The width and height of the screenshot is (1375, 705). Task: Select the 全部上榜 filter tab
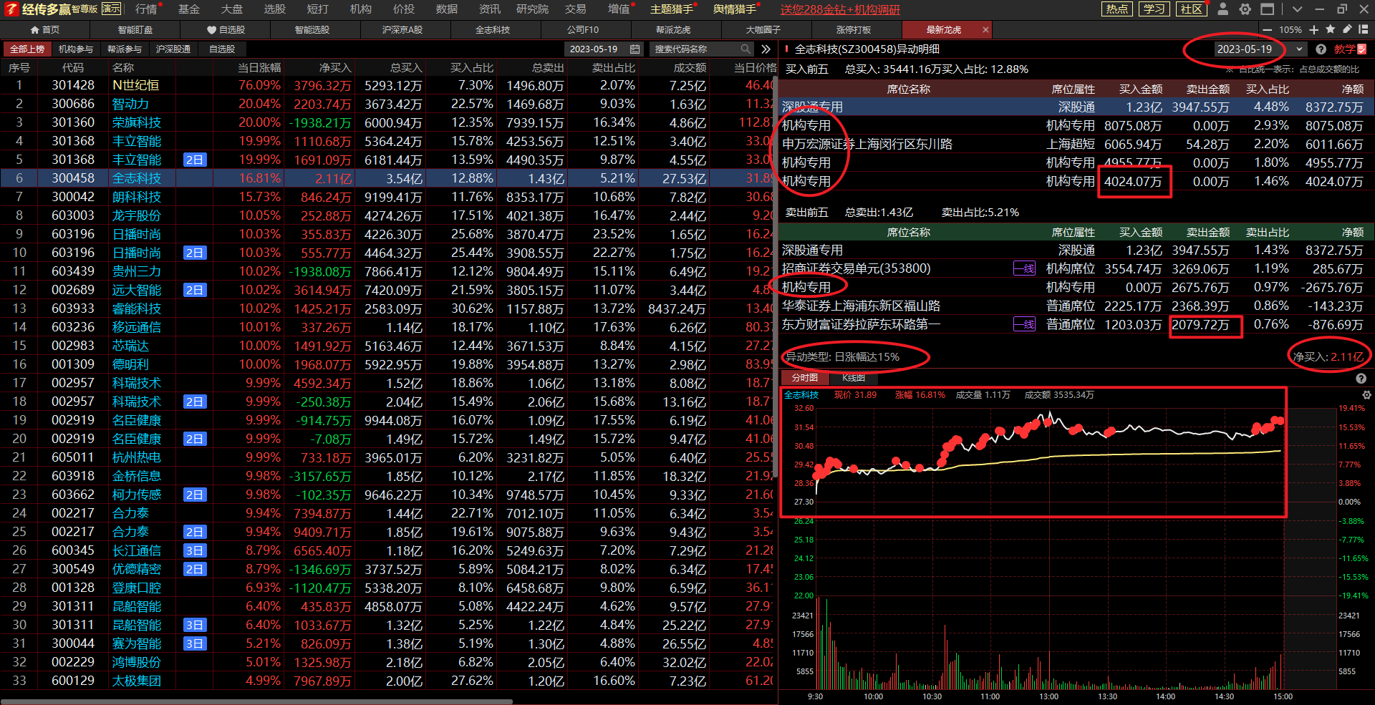[27, 49]
